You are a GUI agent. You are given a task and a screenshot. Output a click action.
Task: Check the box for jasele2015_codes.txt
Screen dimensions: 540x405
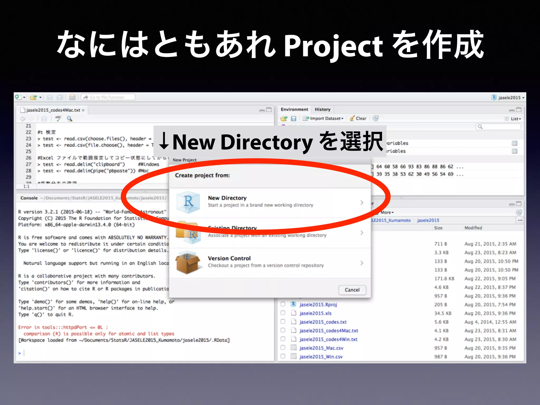[283, 321]
